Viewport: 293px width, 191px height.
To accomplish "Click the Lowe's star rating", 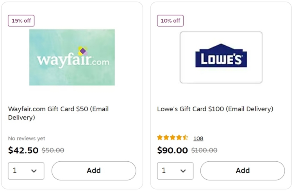I will [x=172, y=137].
